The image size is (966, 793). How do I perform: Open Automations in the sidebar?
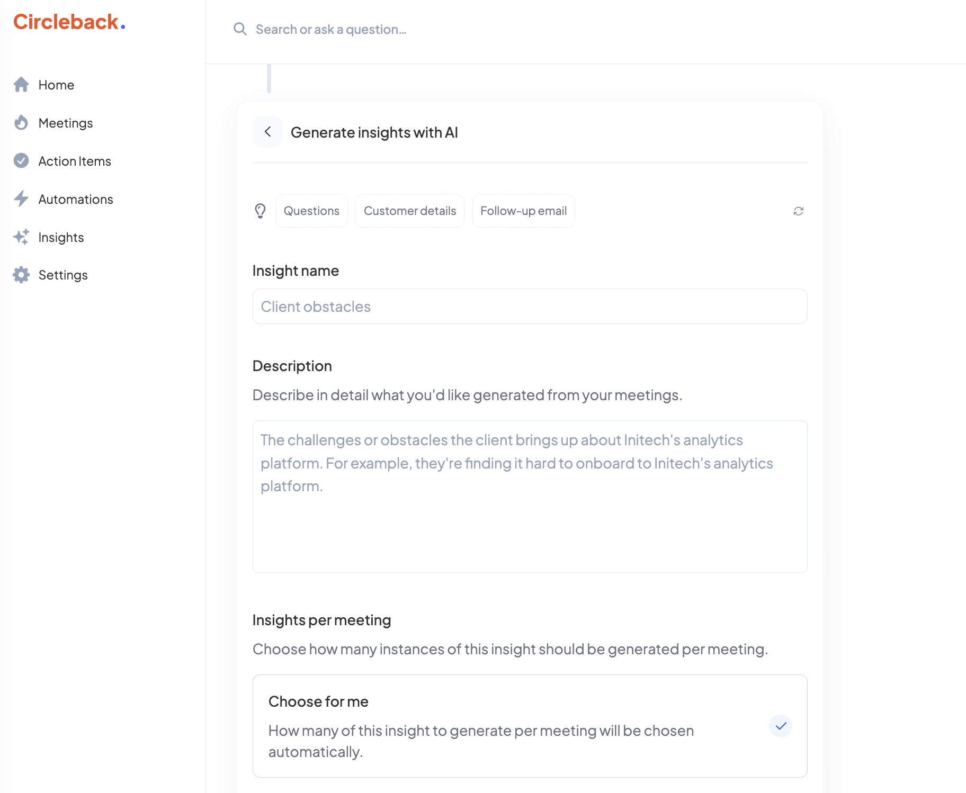[76, 200]
